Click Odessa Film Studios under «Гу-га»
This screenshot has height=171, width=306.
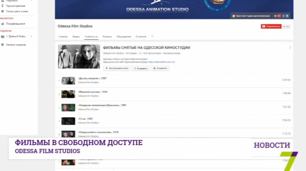click(88, 123)
